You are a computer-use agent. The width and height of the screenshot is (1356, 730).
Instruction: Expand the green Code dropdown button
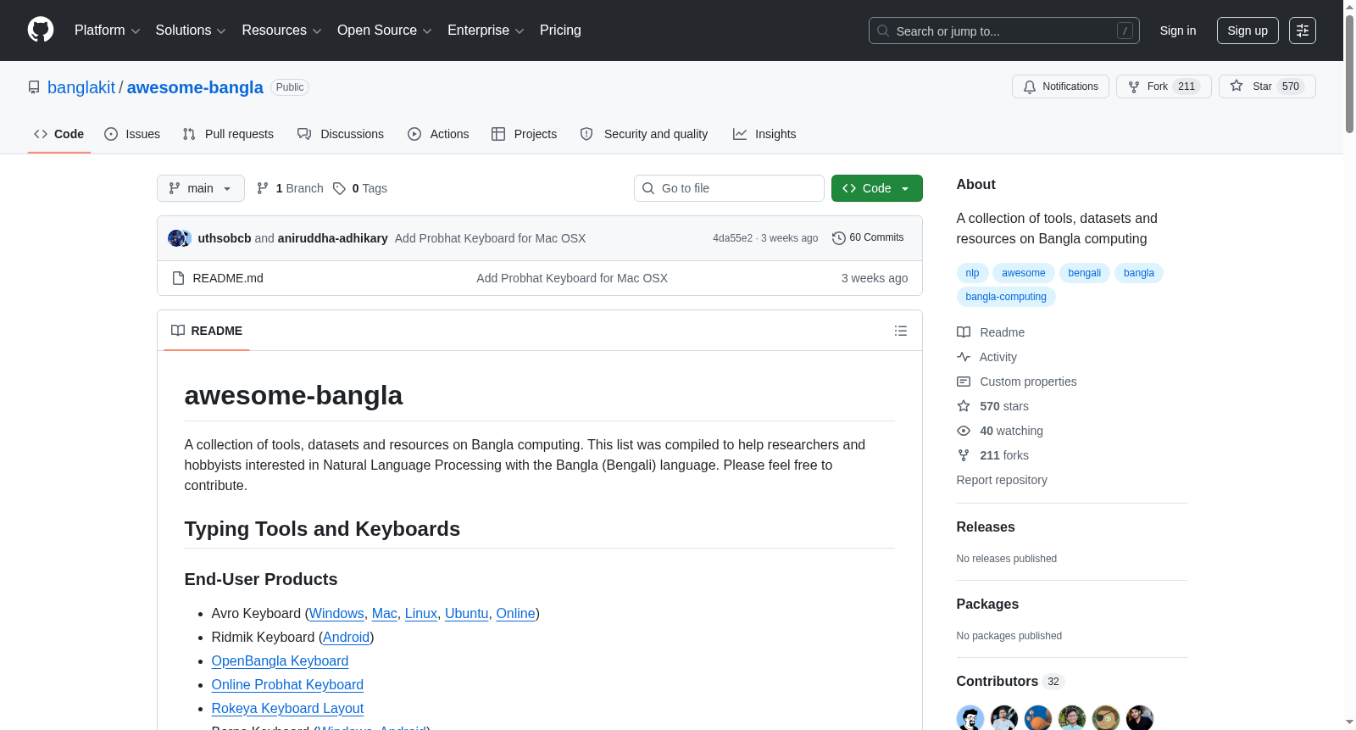point(876,188)
